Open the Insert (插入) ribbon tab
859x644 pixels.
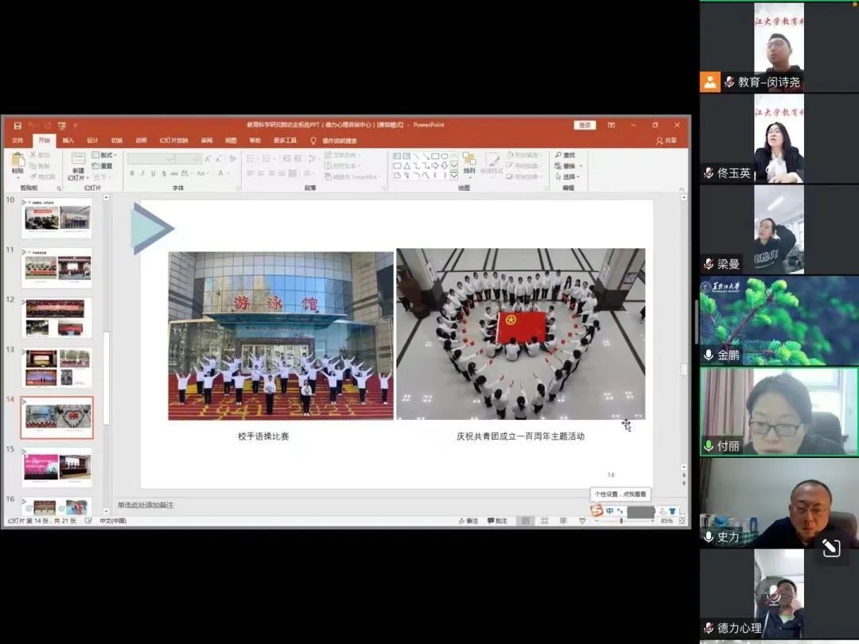pos(68,141)
